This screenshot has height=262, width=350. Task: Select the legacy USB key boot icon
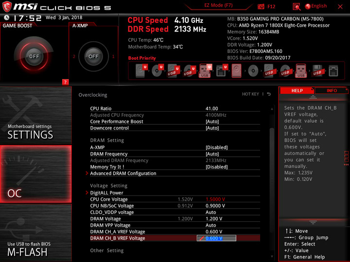tap(301, 71)
